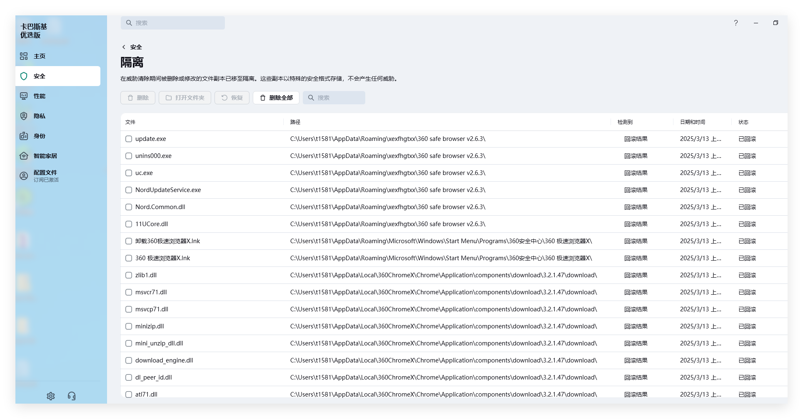Sort by the 路径 column header
The image size is (803, 419).
295,122
